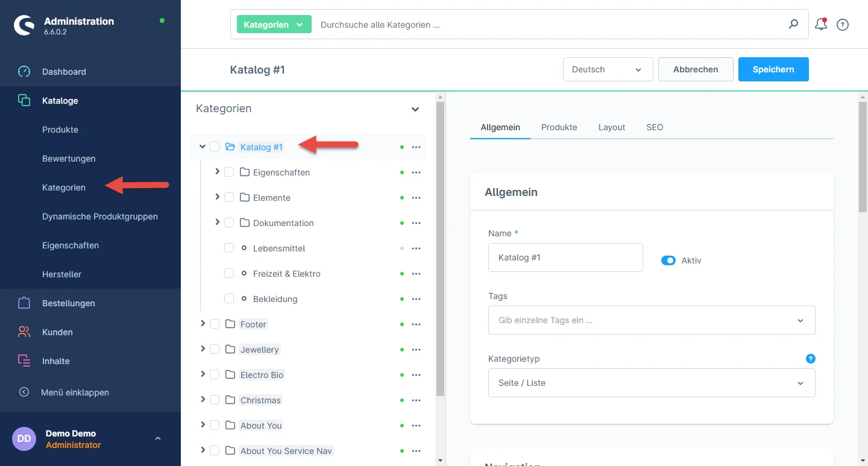Check the Lebensmittel category checkbox
This screenshot has height=466, width=868.
tap(229, 248)
